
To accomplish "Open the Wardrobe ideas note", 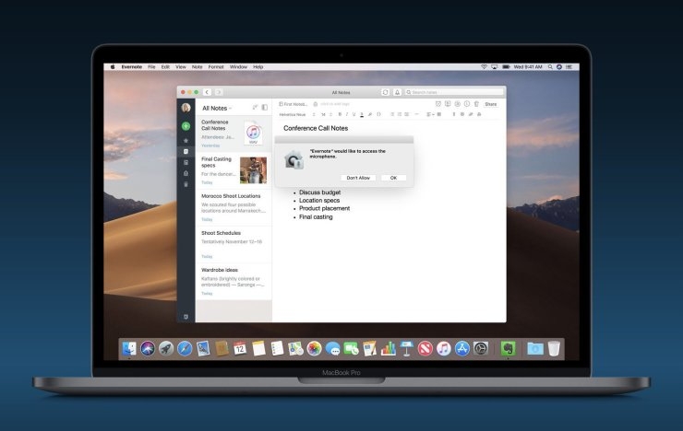I will (x=234, y=281).
